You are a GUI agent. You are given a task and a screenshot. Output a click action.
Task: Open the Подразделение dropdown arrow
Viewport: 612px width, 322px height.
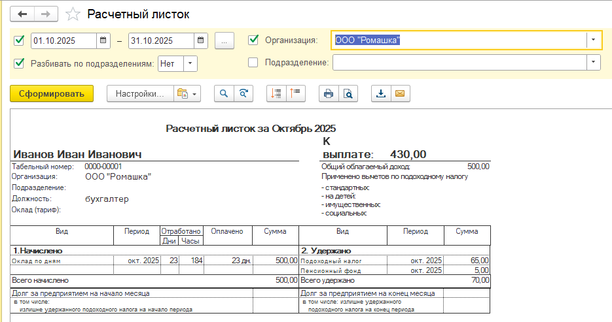point(593,63)
